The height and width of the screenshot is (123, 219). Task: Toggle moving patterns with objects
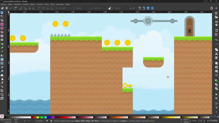pyautogui.click(x=152, y=8)
